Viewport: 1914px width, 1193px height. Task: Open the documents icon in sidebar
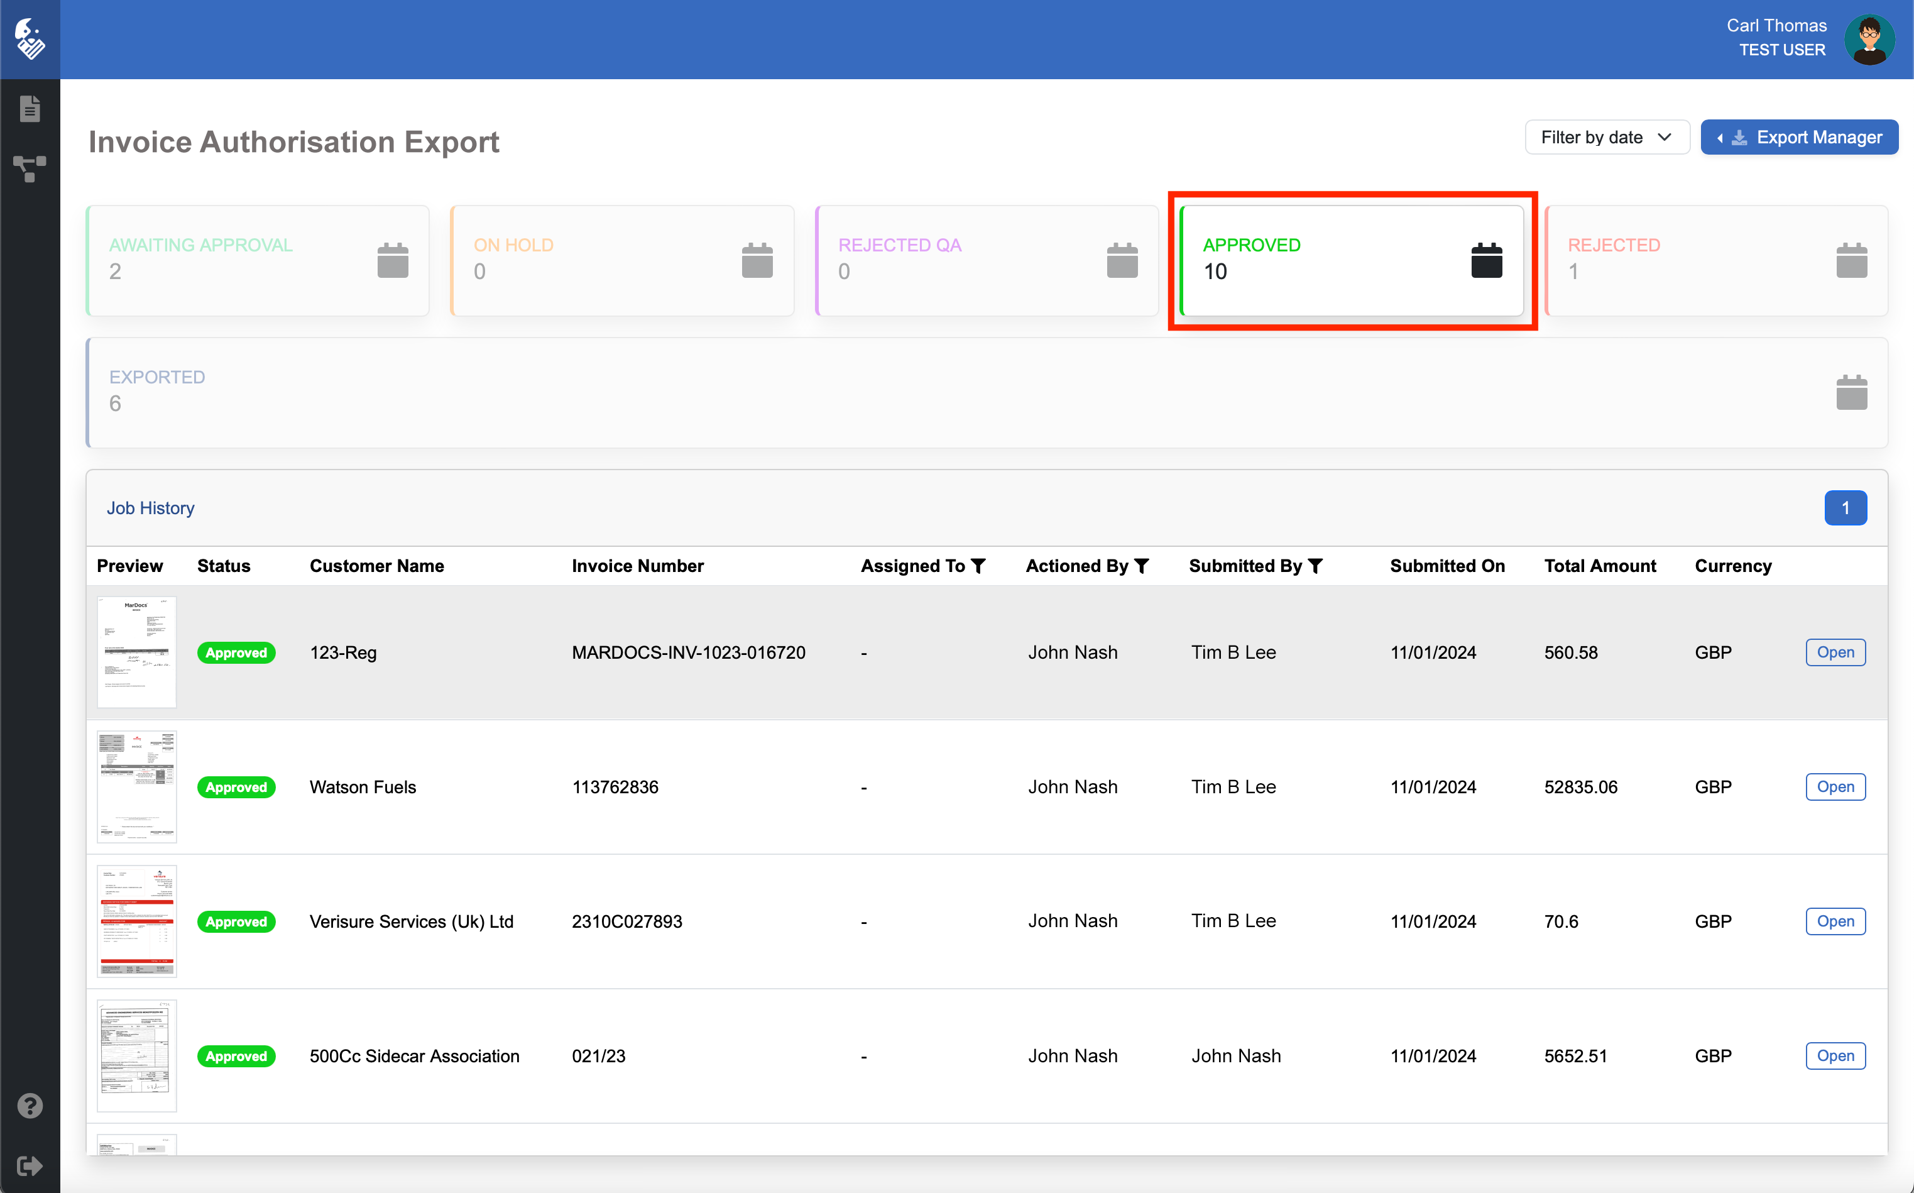pos(30,108)
